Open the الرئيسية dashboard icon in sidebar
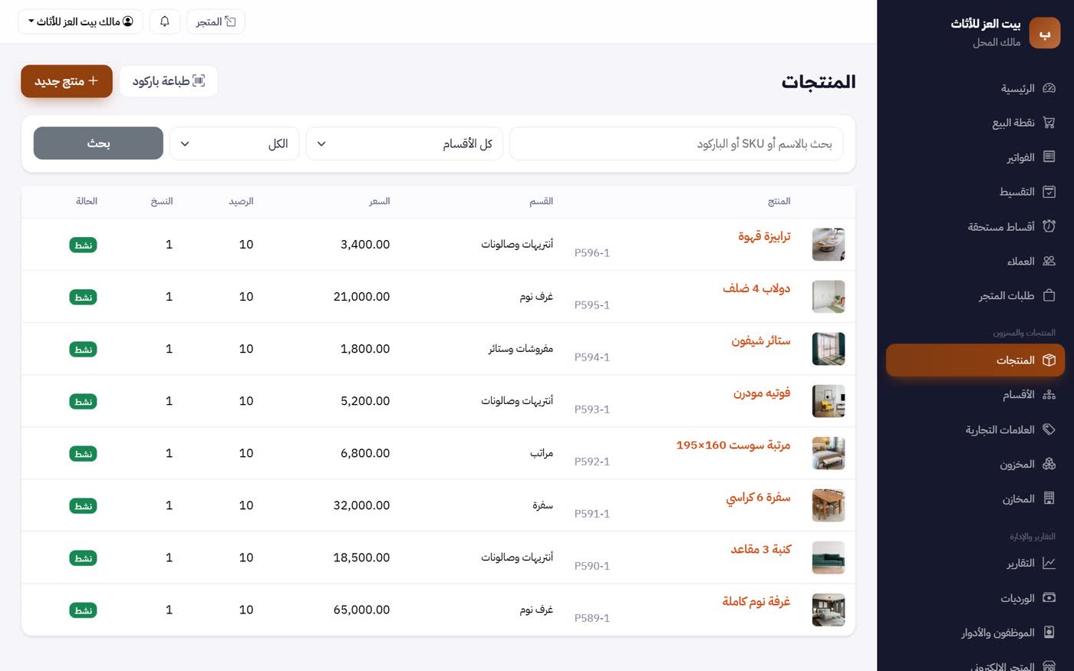Screen dimensions: 1074x671 (1049, 88)
